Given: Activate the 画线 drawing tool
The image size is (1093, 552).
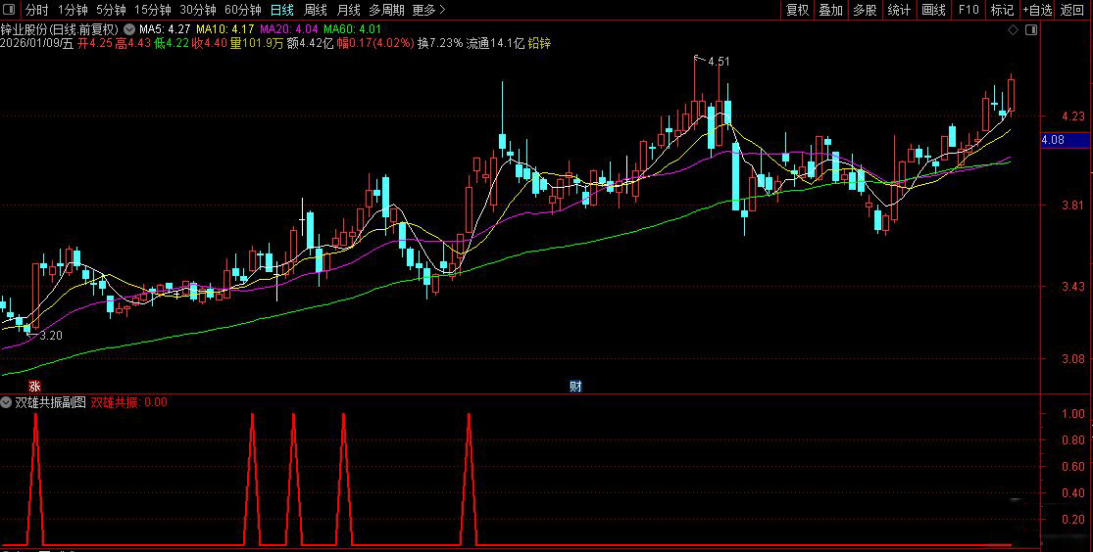Looking at the screenshot, I should (x=933, y=10).
